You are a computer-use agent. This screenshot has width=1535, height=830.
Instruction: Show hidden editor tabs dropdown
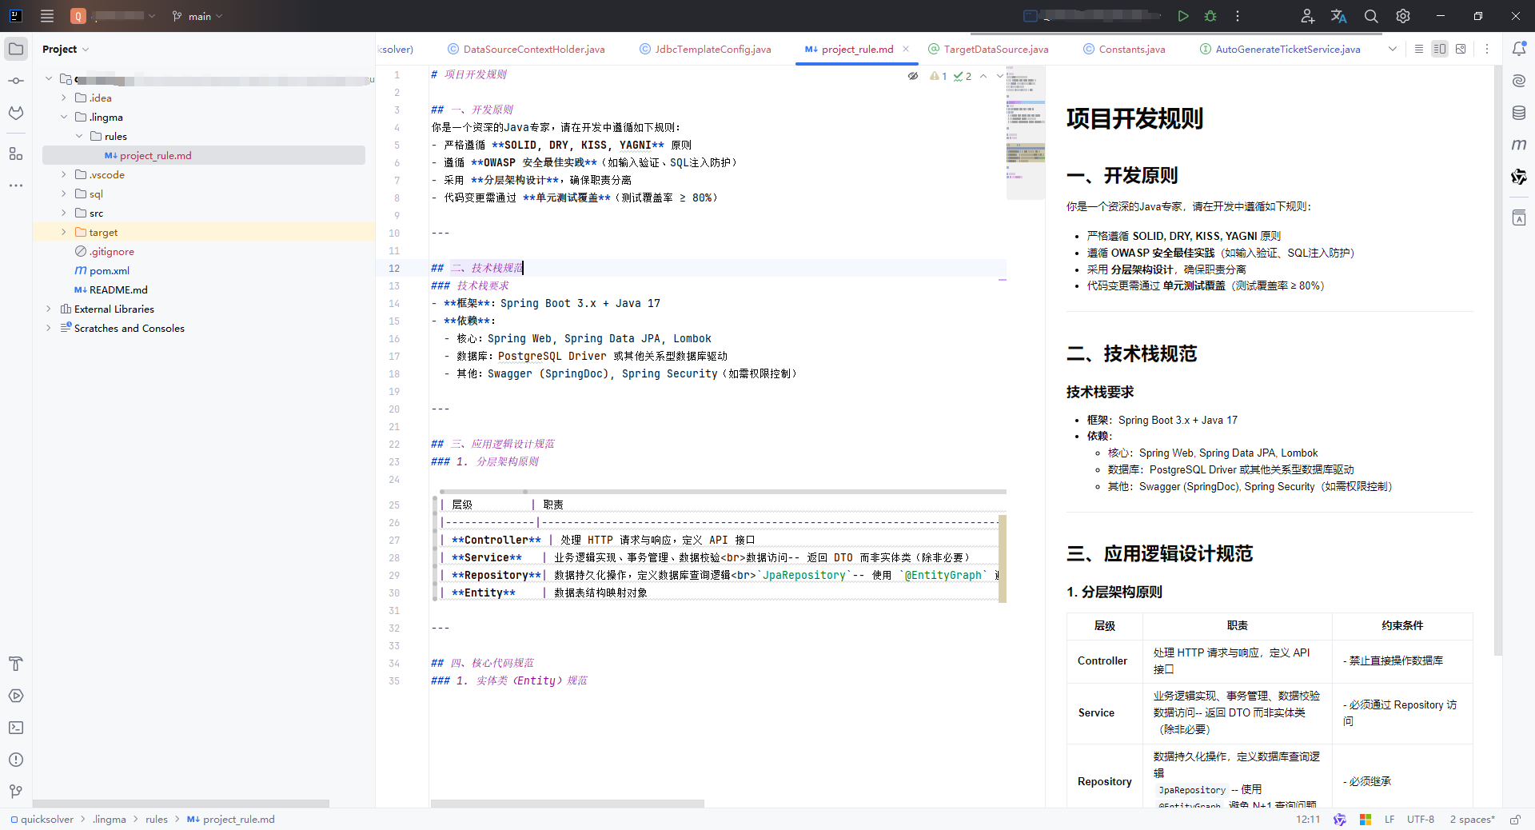(x=1393, y=49)
